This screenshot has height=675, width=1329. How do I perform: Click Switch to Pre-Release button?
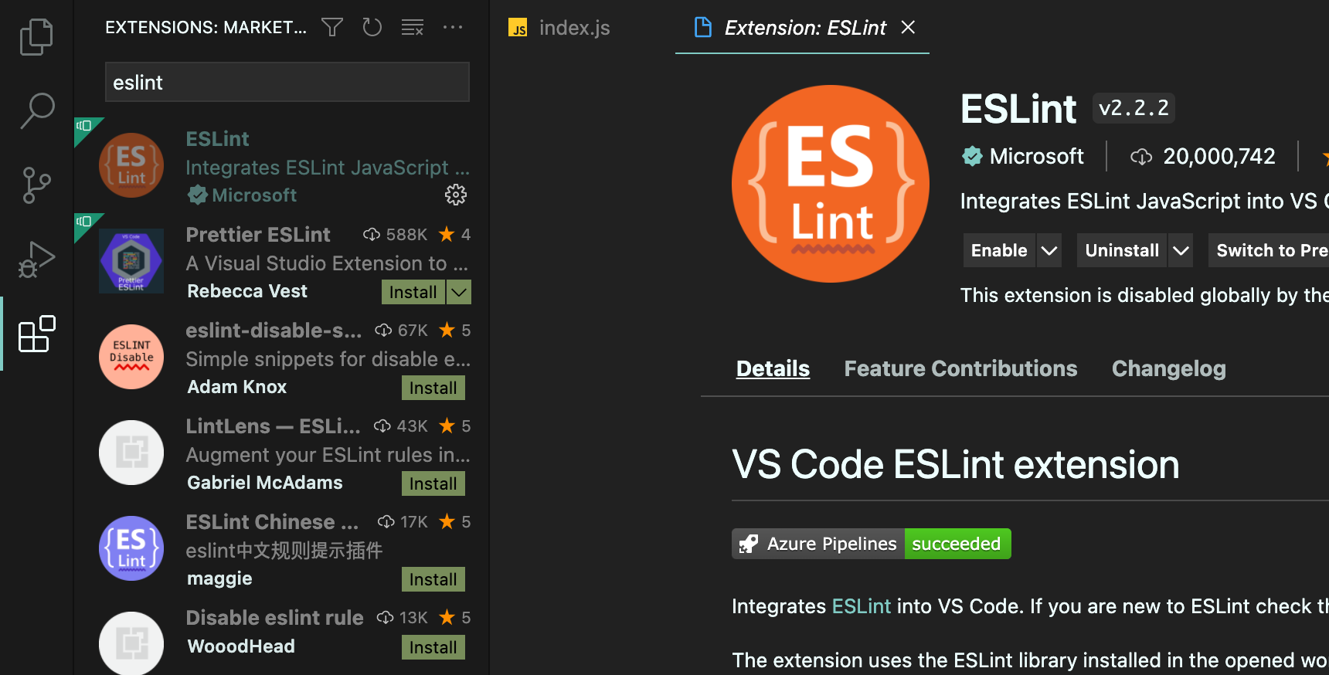click(1269, 250)
